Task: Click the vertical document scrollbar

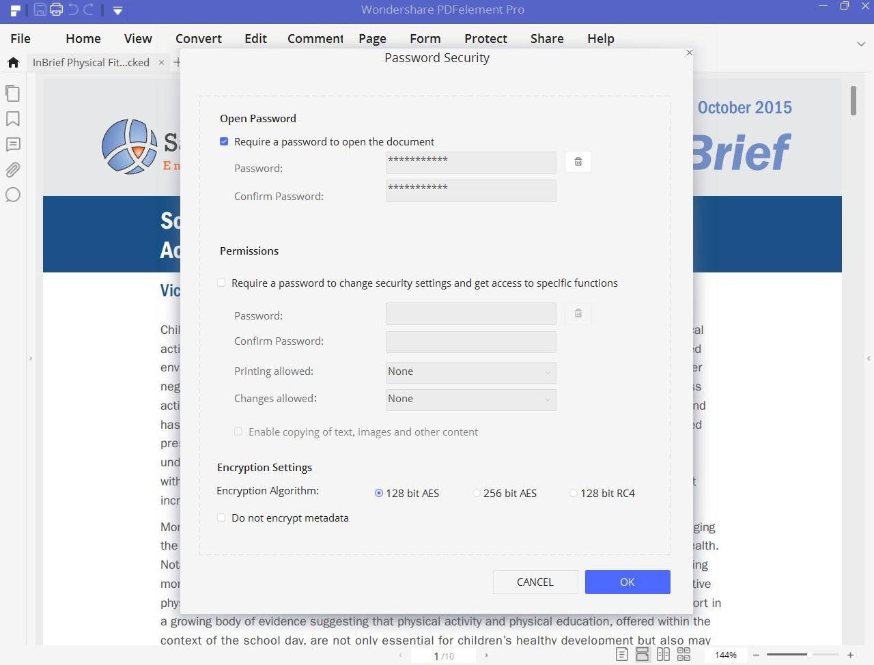Action: pos(854,101)
